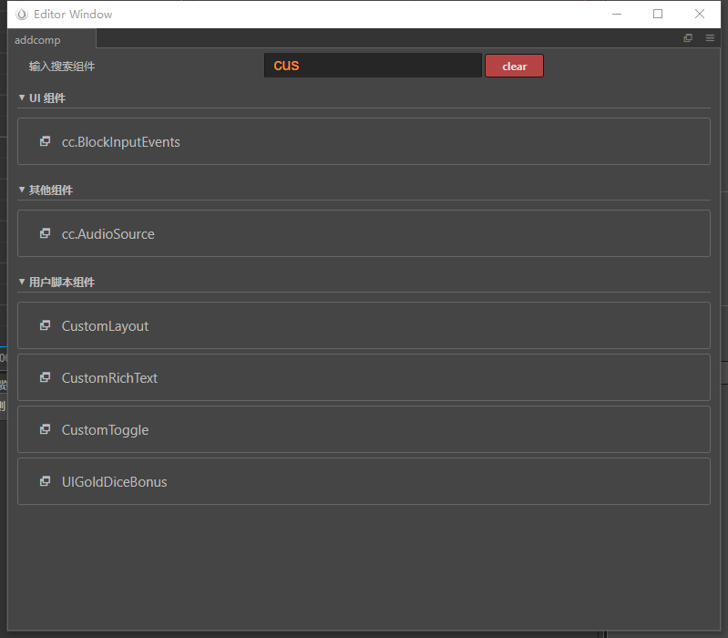728x638 pixels.
Task: Collapse the 用户脚本组件 section
Action: tap(21, 282)
